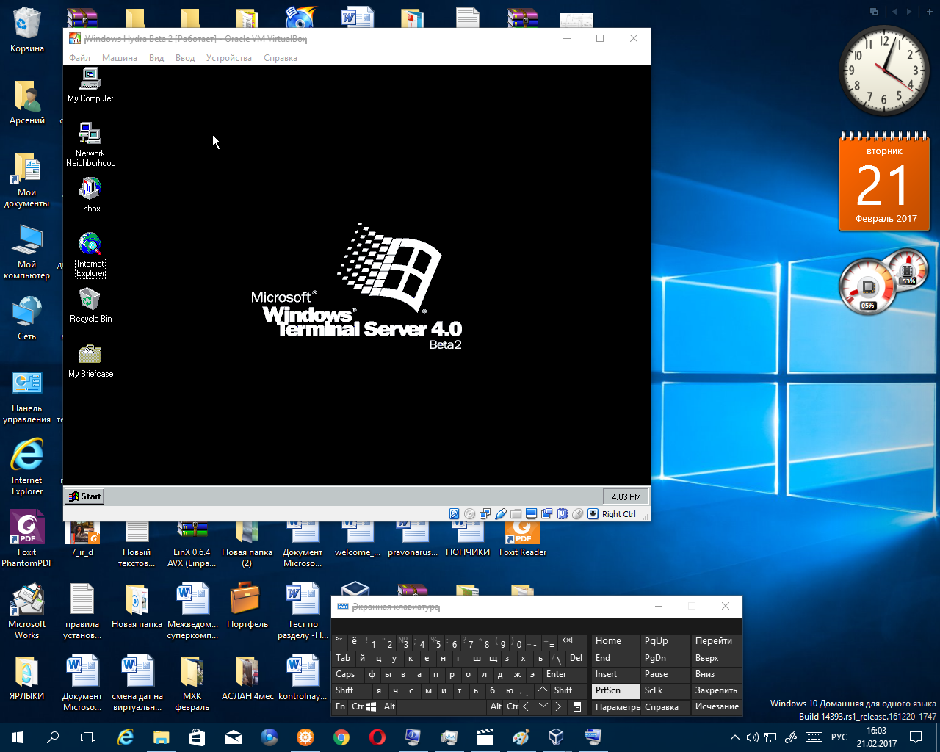Click the Home key on on-screen keyboard
940x752 pixels.
[x=616, y=641]
